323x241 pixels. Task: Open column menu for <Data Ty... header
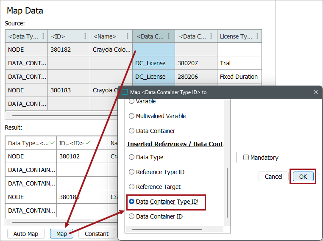click(43, 36)
